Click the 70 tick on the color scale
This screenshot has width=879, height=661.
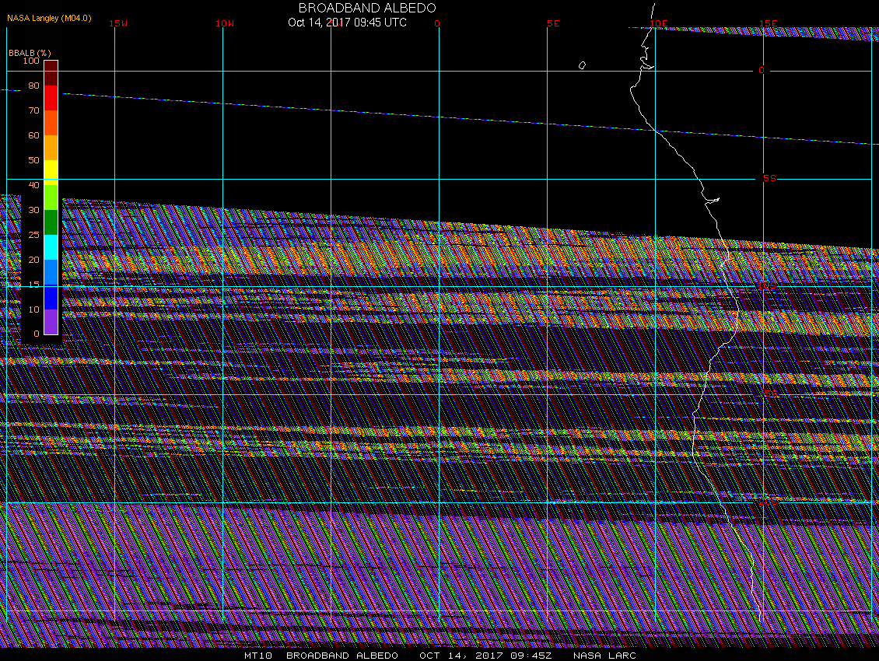coord(33,110)
